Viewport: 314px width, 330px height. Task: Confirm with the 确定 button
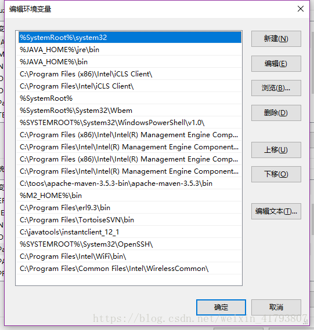click(221, 307)
